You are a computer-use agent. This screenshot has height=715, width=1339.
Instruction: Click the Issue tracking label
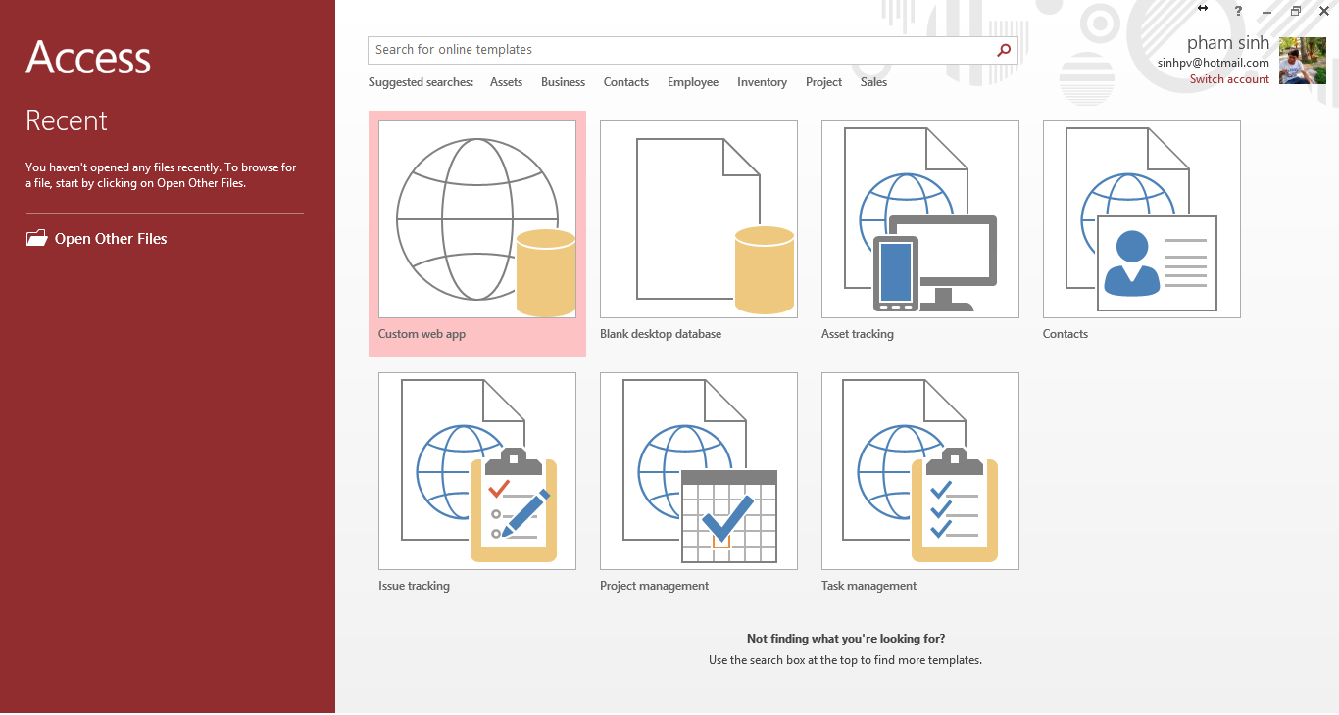click(x=414, y=586)
